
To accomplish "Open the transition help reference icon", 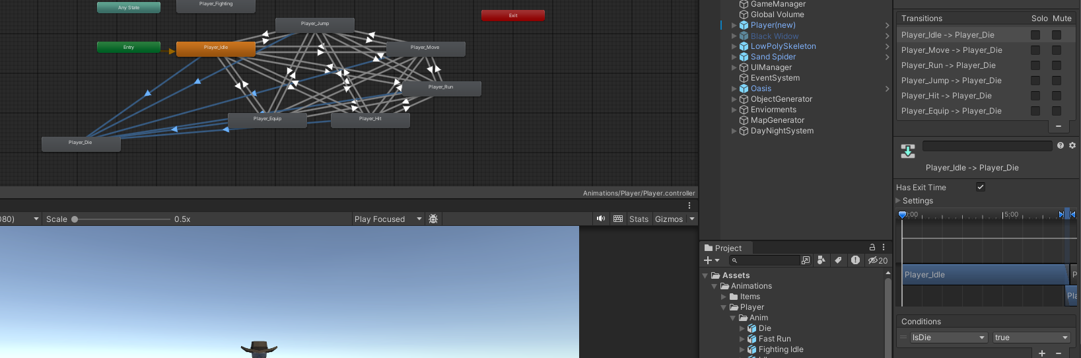I will pos(1061,145).
